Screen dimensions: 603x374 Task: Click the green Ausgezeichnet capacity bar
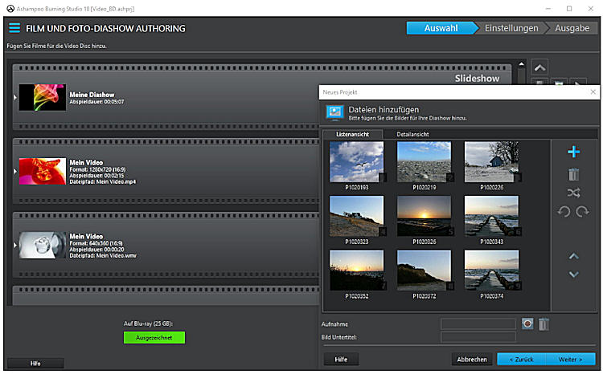coord(154,338)
